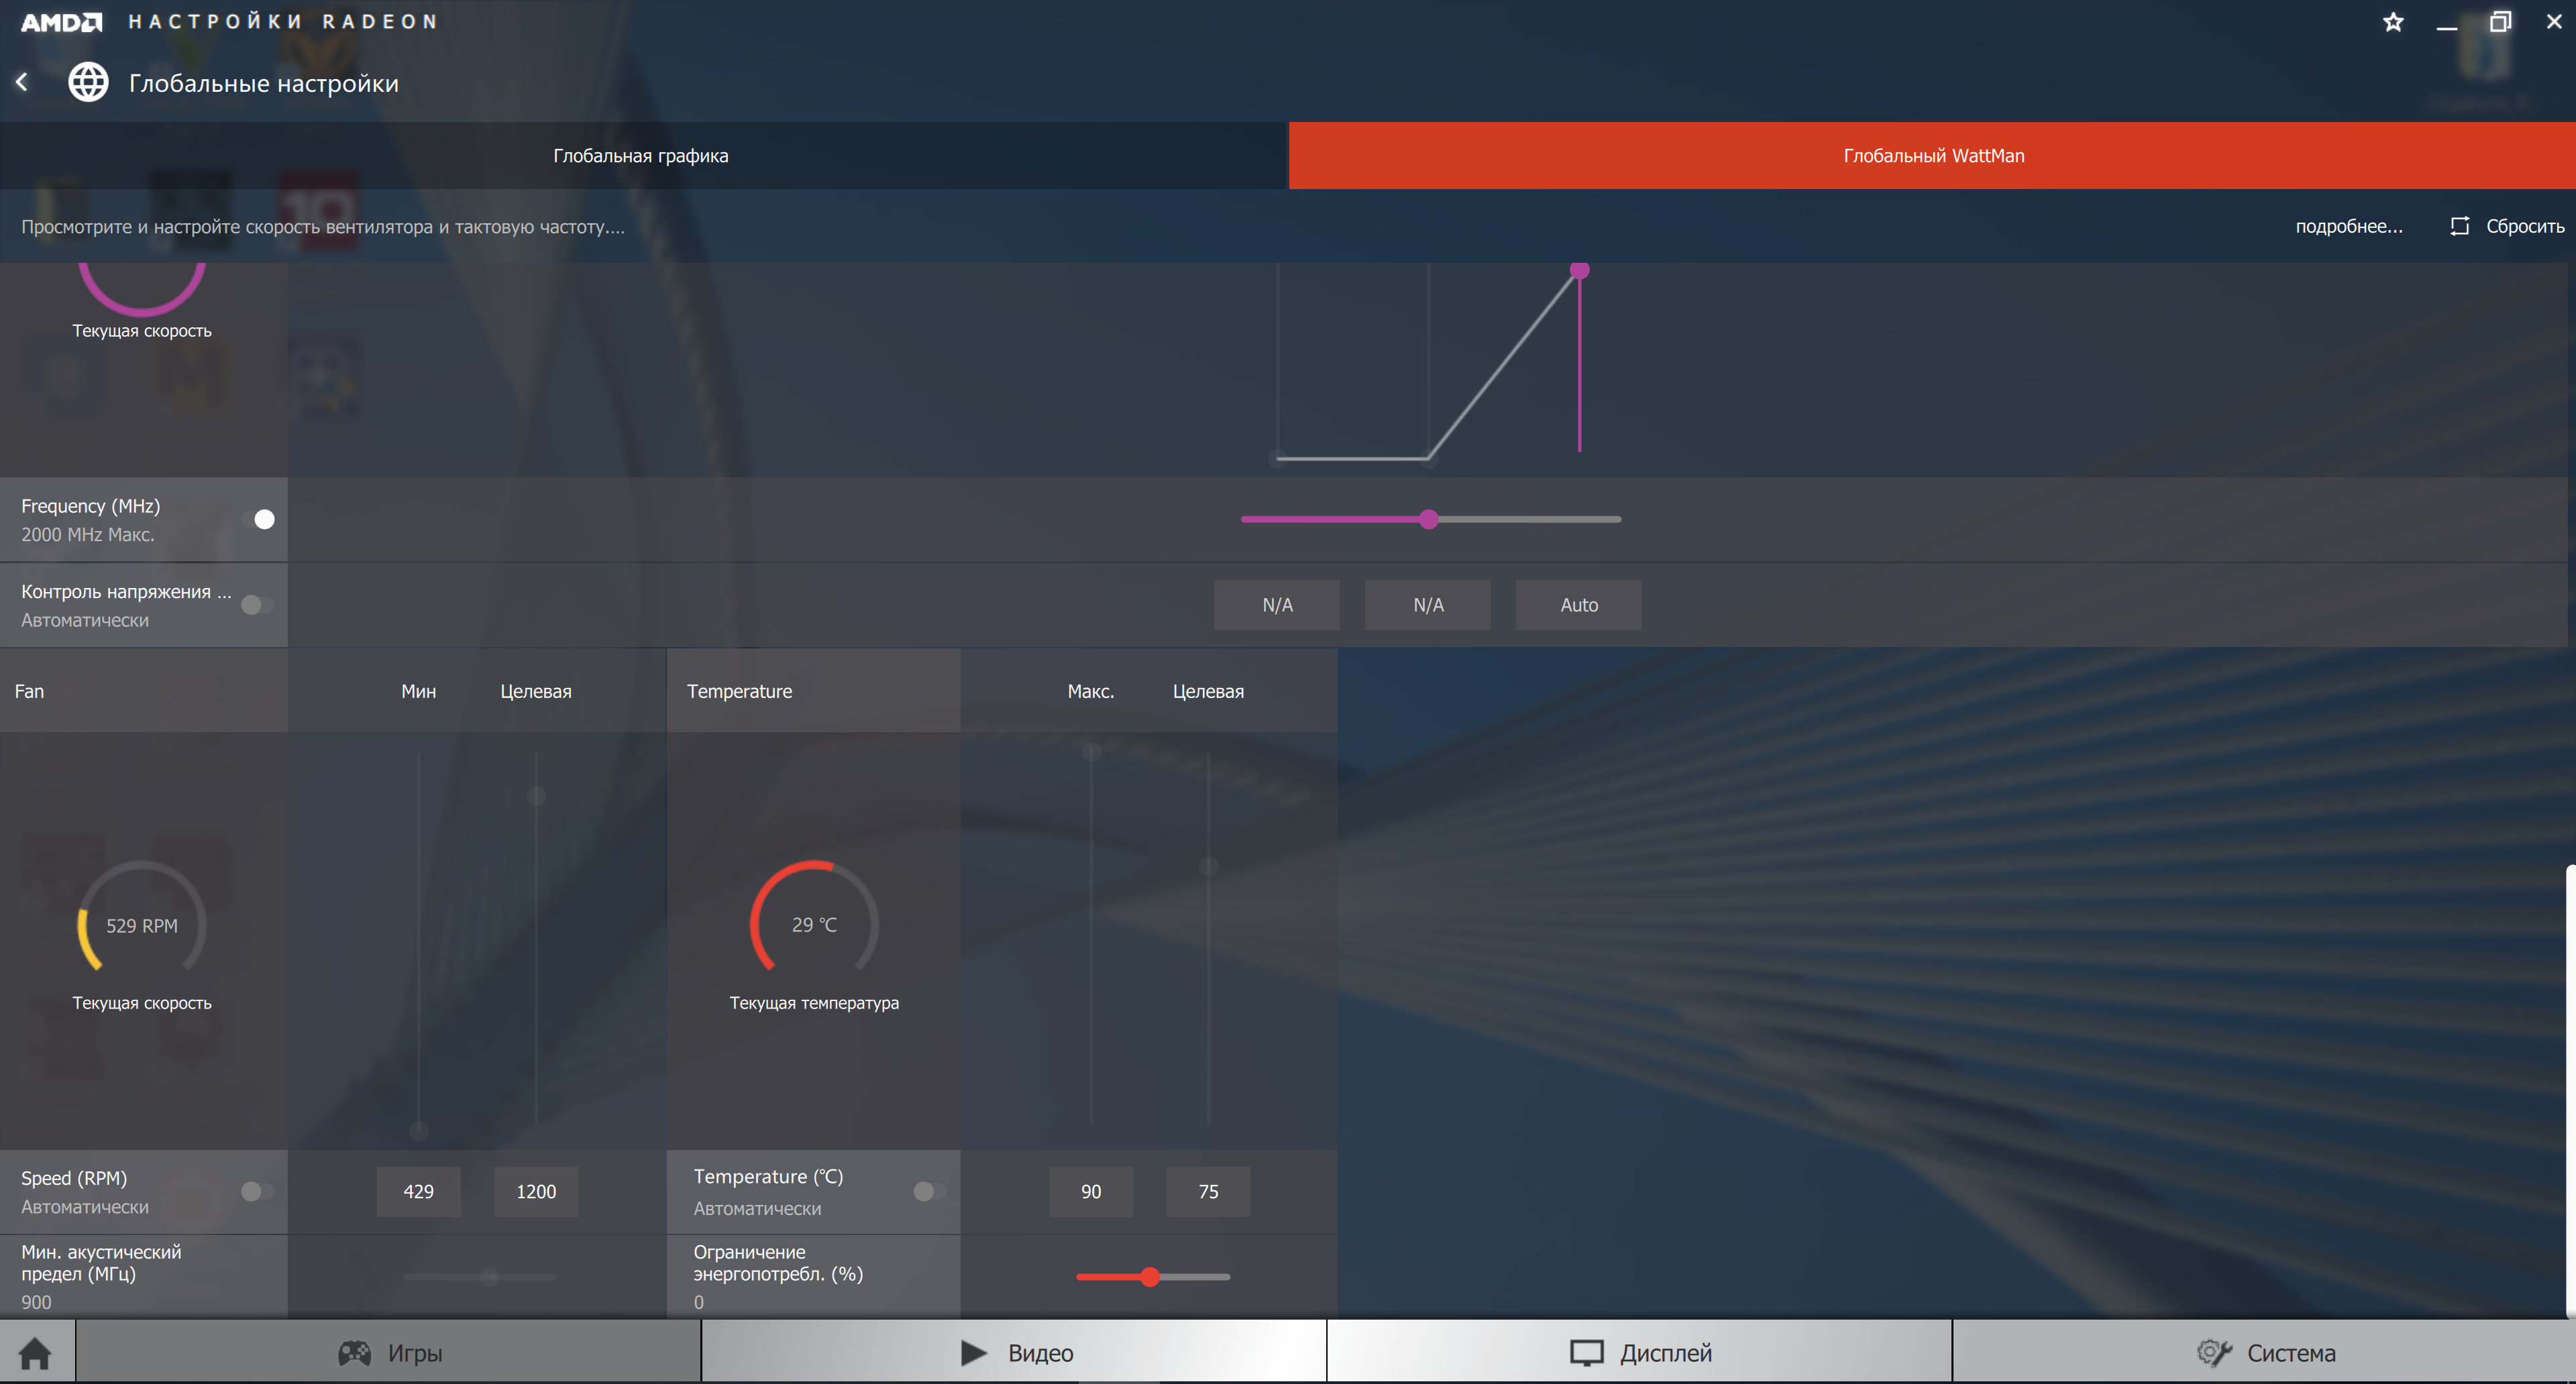Toggle the Temperature (°C) switch
This screenshot has width=2576, height=1384.
point(930,1191)
